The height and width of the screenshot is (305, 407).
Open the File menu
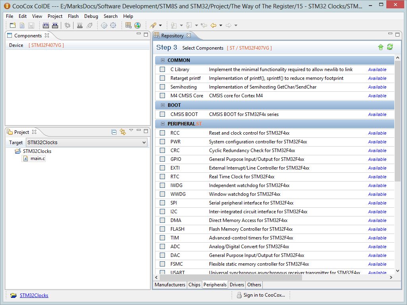10,16
